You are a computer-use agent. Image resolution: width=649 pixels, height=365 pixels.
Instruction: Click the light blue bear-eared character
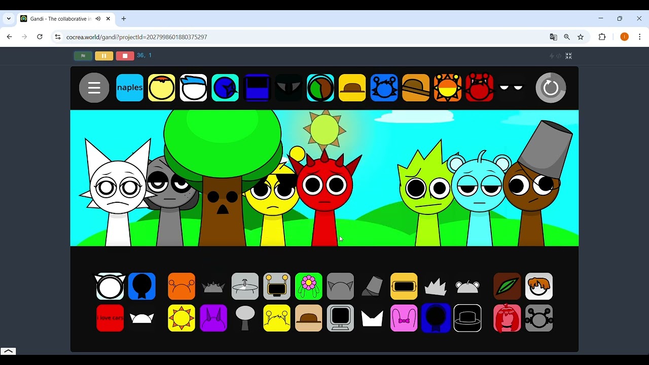(x=479, y=198)
